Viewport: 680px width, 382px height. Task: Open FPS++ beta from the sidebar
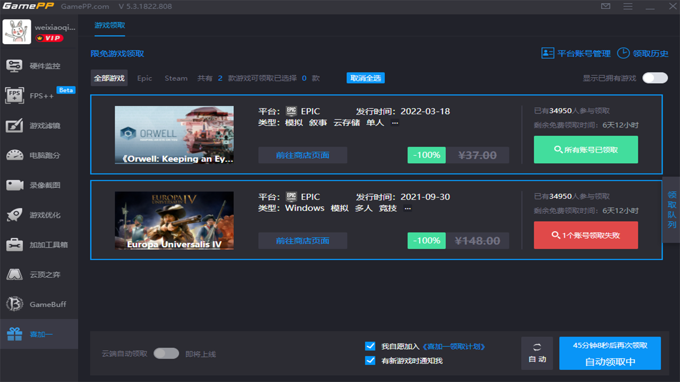pyautogui.click(x=14, y=96)
